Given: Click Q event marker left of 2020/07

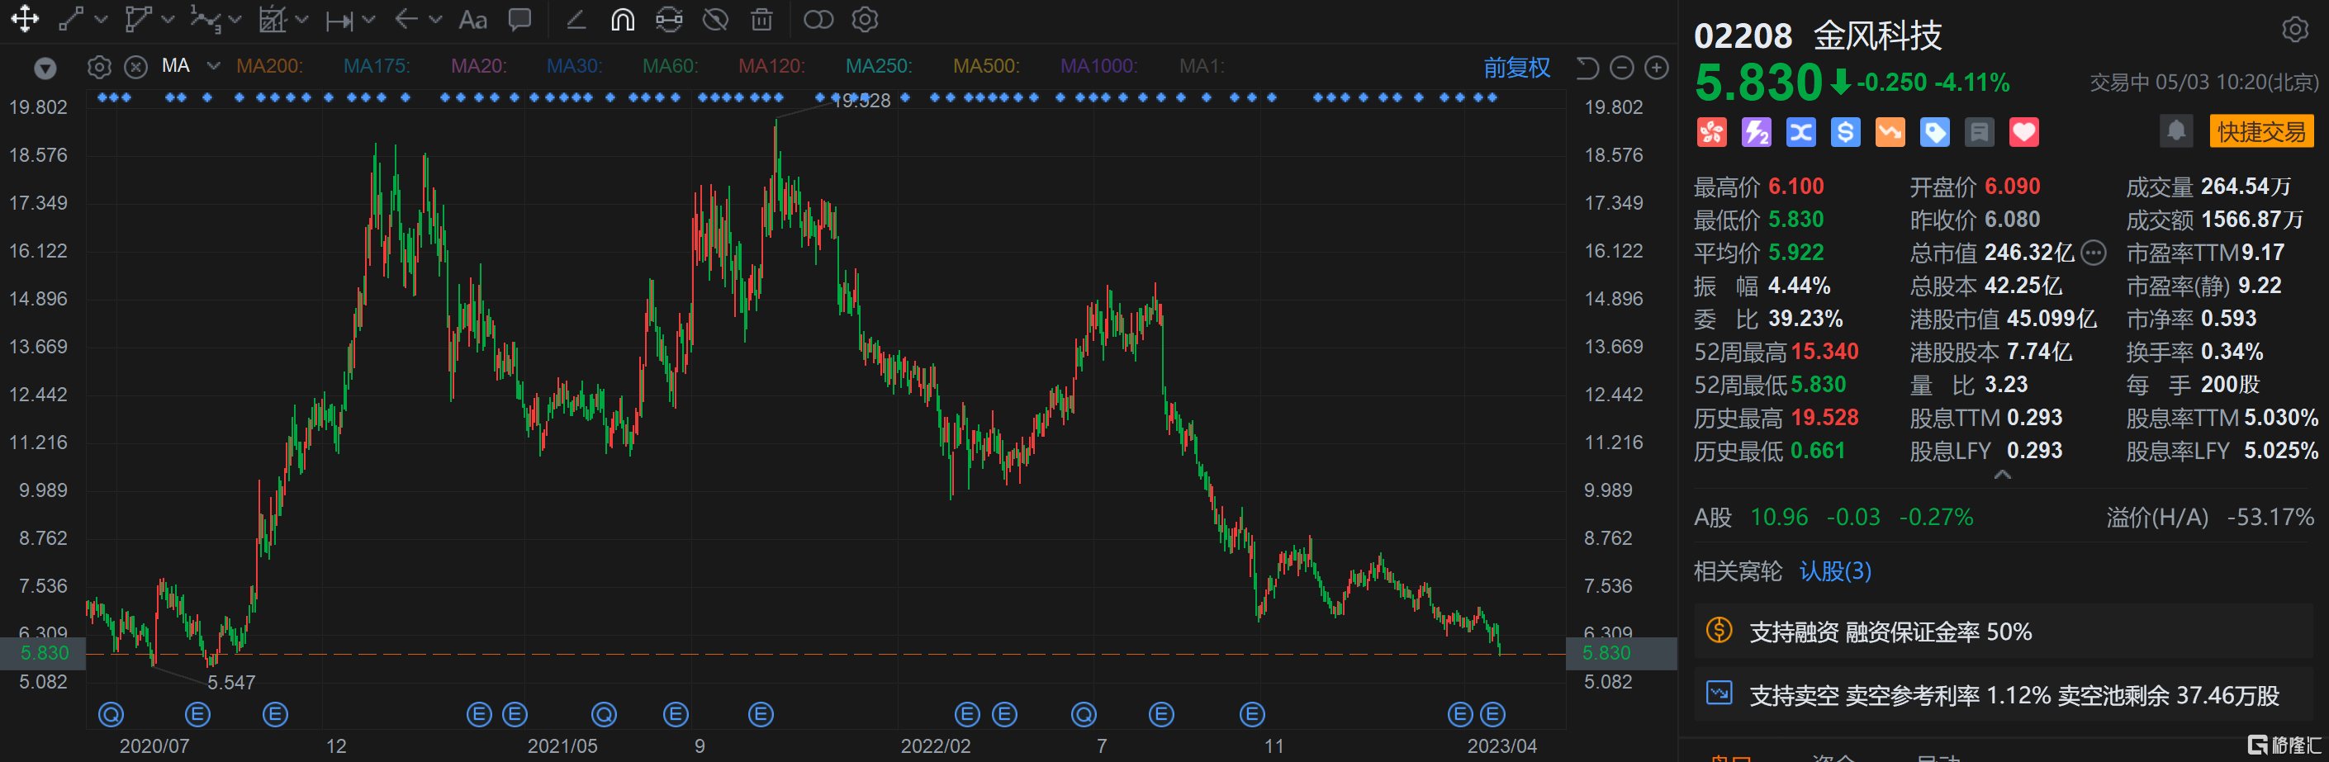Looking at the screenshot, I should tap(111, 715).
